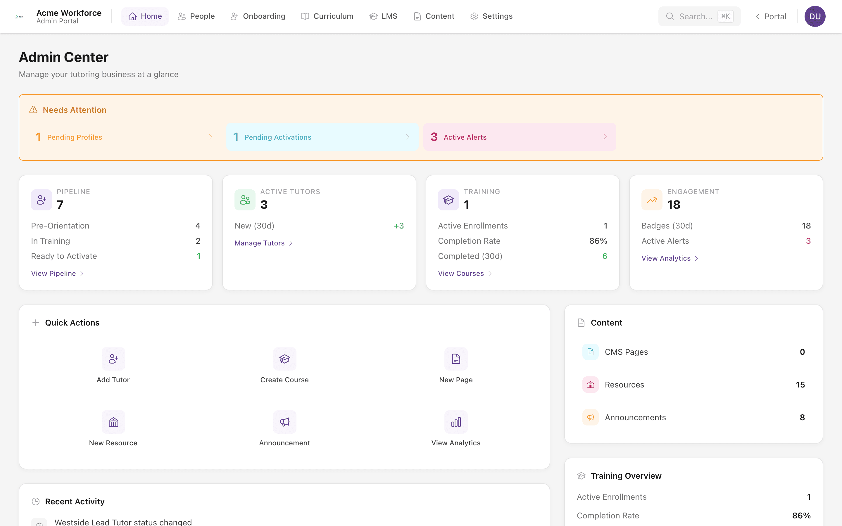Screen dimensions: 842x526
Task: Expand the Active Alerts chevron arrow
Action: (x=605, y=137)
